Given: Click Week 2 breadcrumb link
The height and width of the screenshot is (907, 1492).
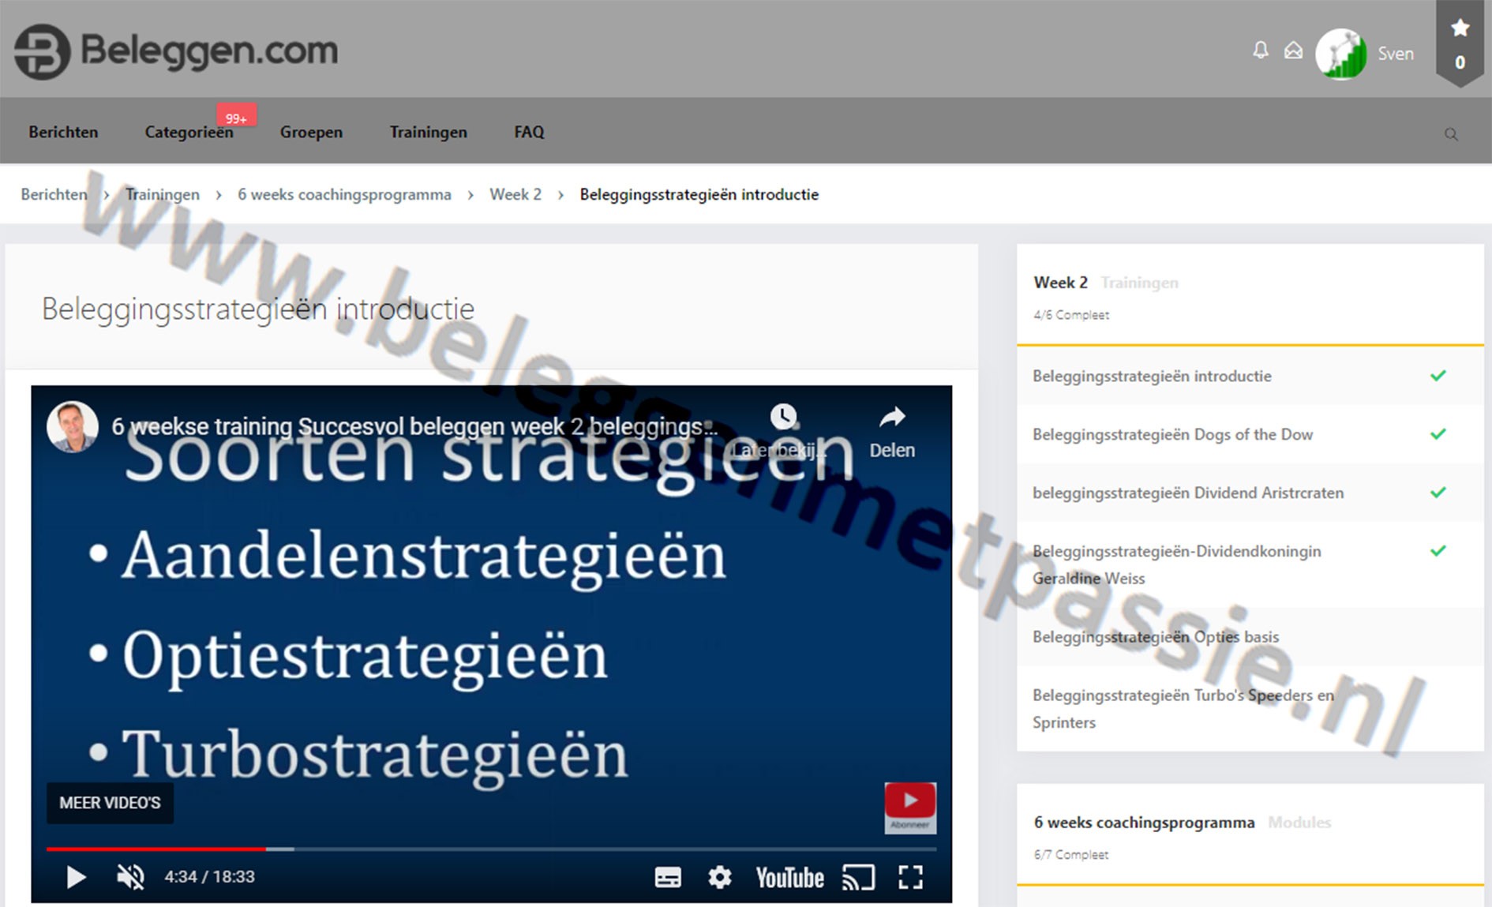Looking at the screenshot, I should point(515,194).
